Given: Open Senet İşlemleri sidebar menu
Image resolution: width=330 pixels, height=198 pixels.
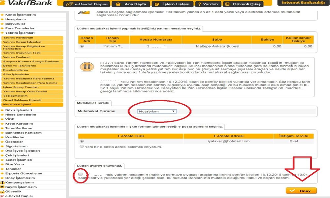Looking at the screenshot, I should (19, 160).
